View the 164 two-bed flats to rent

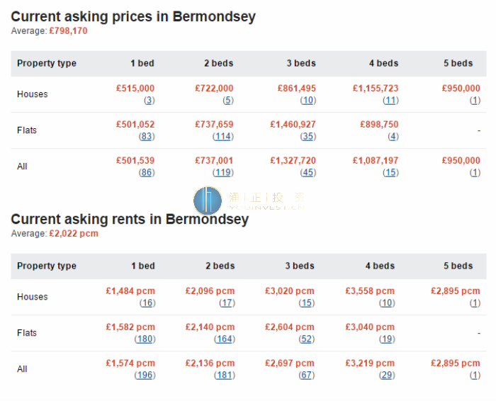click(x=225, y=339)
